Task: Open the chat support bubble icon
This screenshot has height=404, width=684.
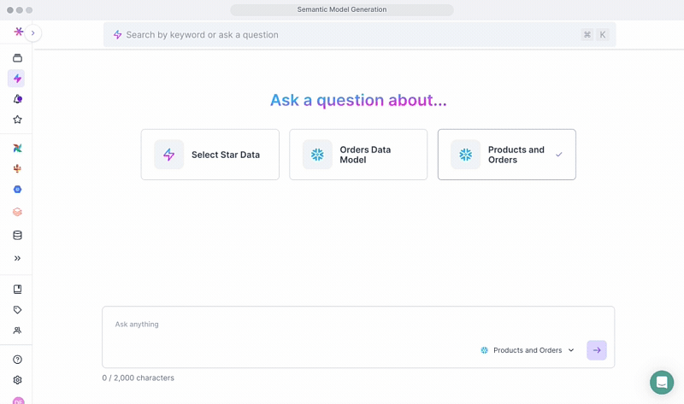Action: 661,382
